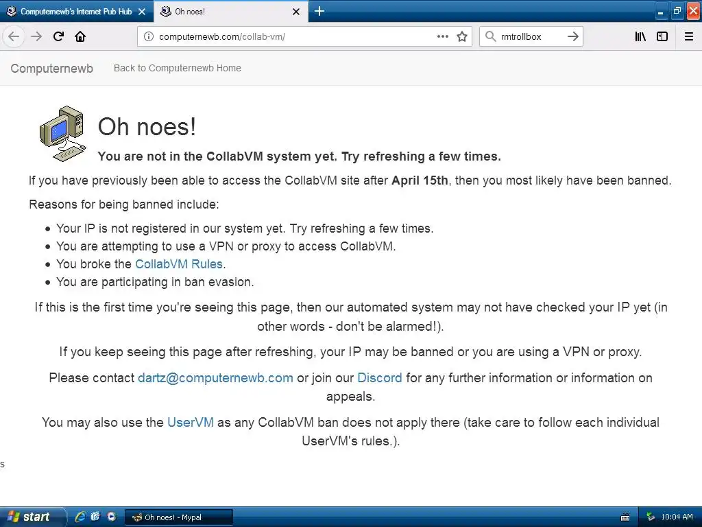Show site information for computernewb.com
Screen dimensions: 702x527
[x=149, y=36]
